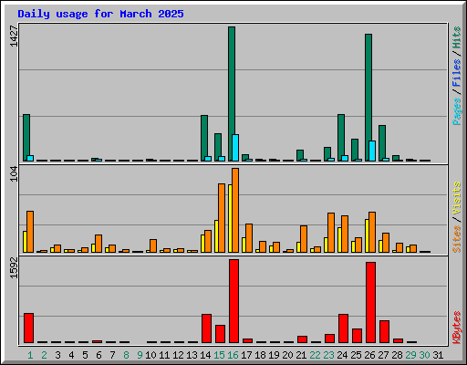The height and width of the screenshot is (365, 467).
Task: Click the 1427 hits axis value
Action: click(14, 36)
